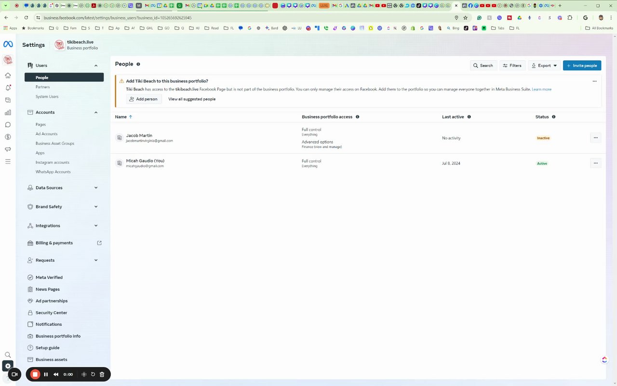Open Partners in the sidebar
Viewport: 617px width, 386px height.
click(42, 87)
